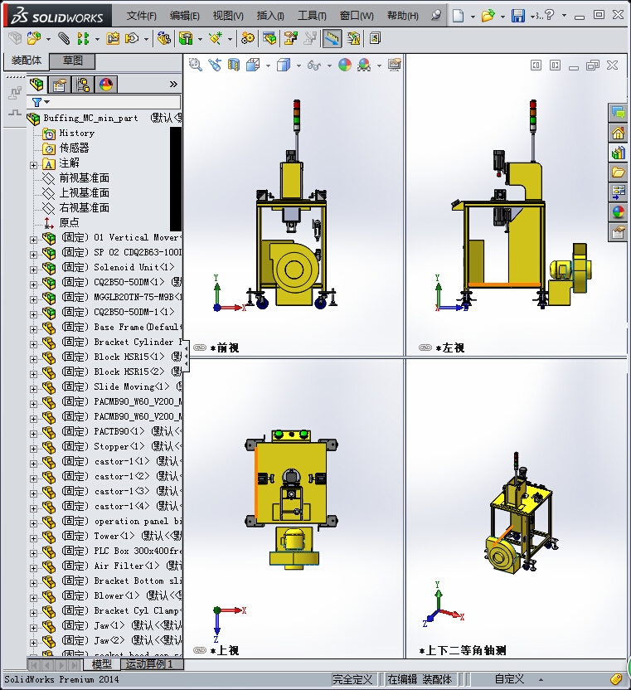
Task: Expand the 注解 folder
Action: 33,165
